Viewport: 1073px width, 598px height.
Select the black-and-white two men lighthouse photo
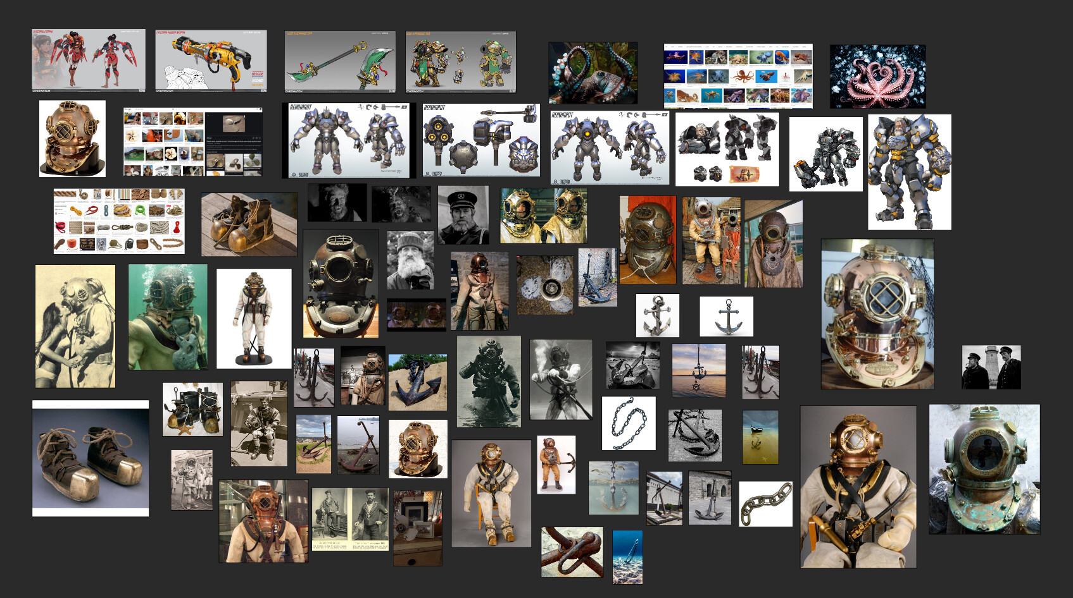991,367
